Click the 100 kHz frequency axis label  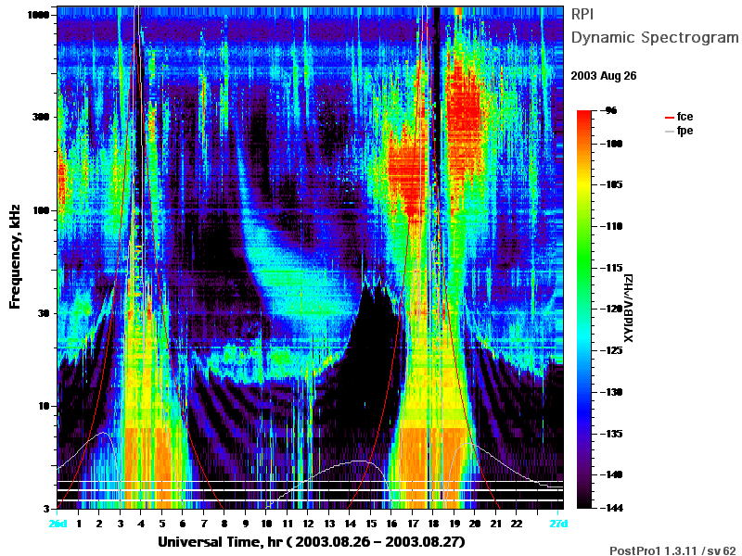point(41,210)
